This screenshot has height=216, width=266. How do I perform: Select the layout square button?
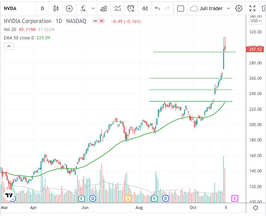tap(180, 8)
